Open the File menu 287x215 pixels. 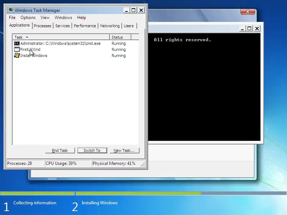tap(12, 18)
